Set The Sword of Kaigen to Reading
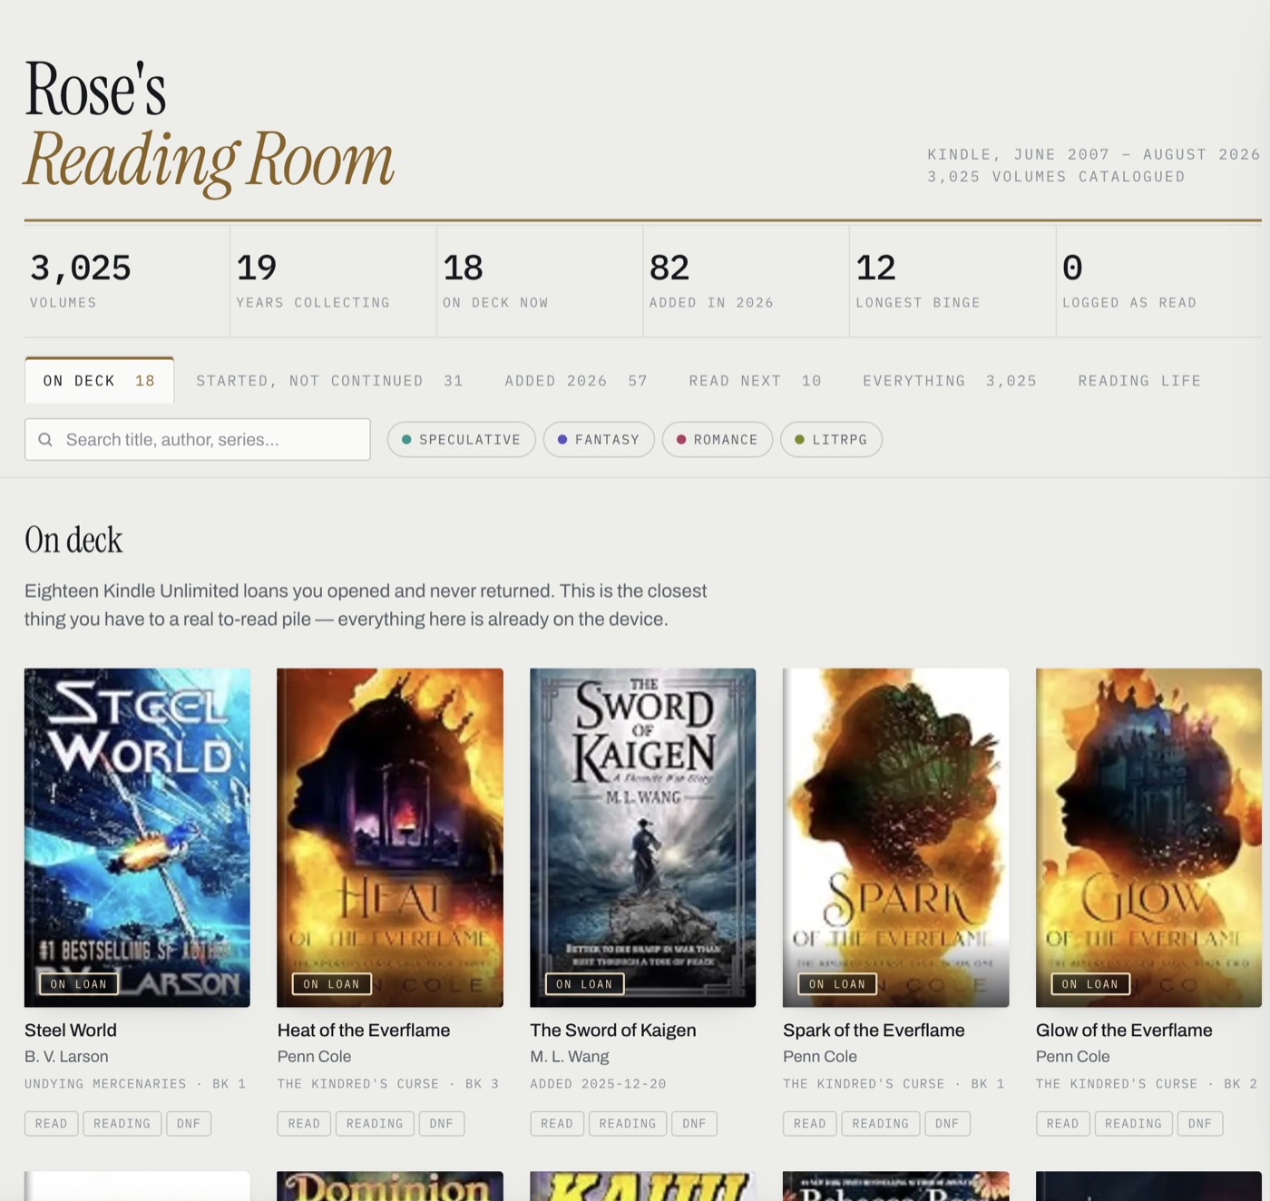The width and height of the screenshot is (1270, 1201). point(628,1124)
